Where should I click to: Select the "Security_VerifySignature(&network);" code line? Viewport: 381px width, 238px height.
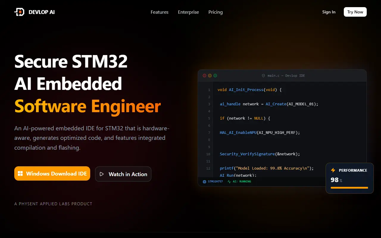[x=260, y=154]
